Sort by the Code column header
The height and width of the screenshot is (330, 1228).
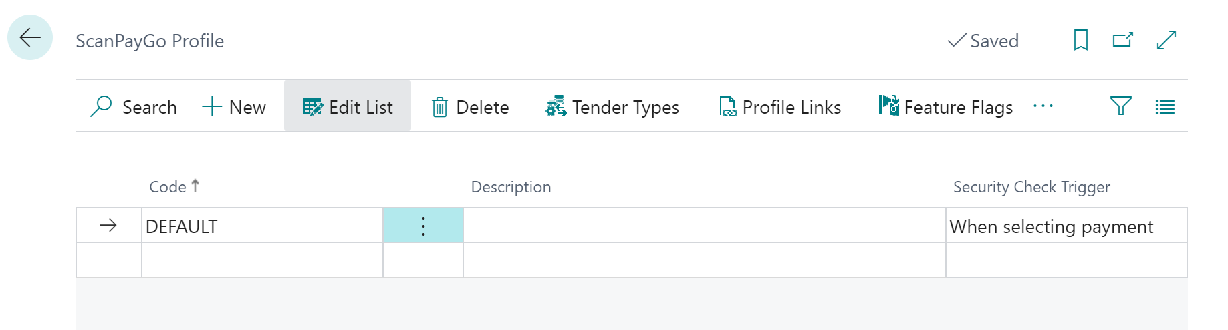tap(168, 187)
